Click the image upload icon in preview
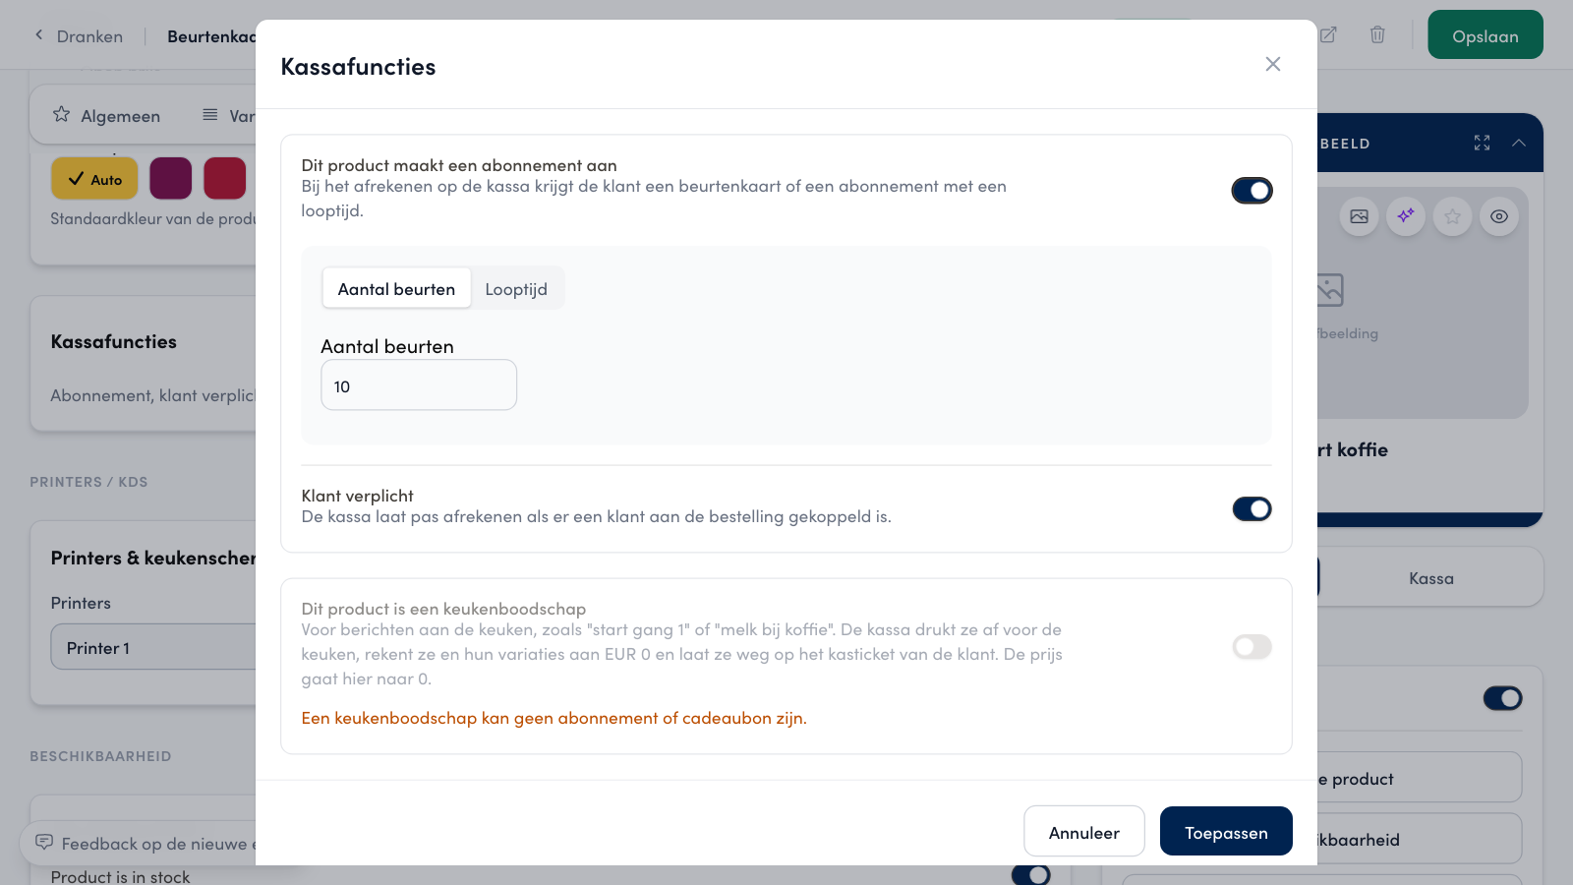Viewport: 1573px width, 885px height. tap(1359, 216)
